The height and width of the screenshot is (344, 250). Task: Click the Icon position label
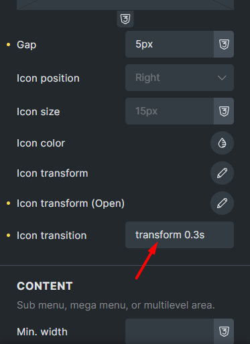pos(48,78)
